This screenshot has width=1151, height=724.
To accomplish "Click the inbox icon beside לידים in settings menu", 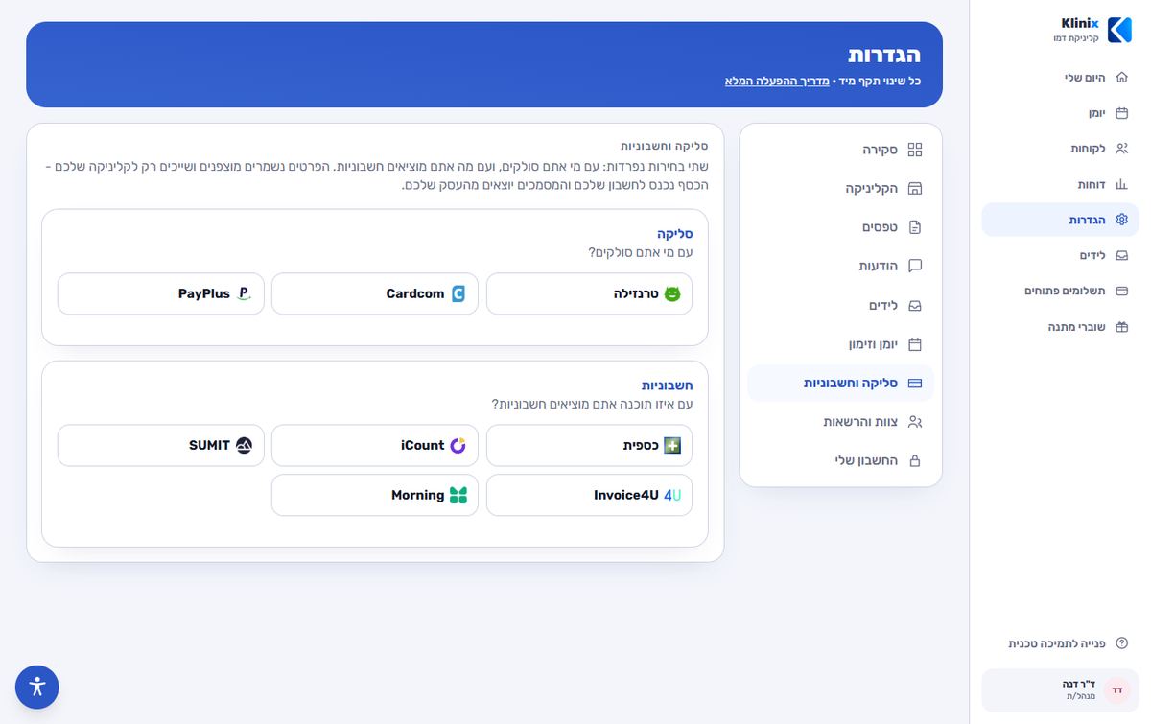I will pos(914,305).
